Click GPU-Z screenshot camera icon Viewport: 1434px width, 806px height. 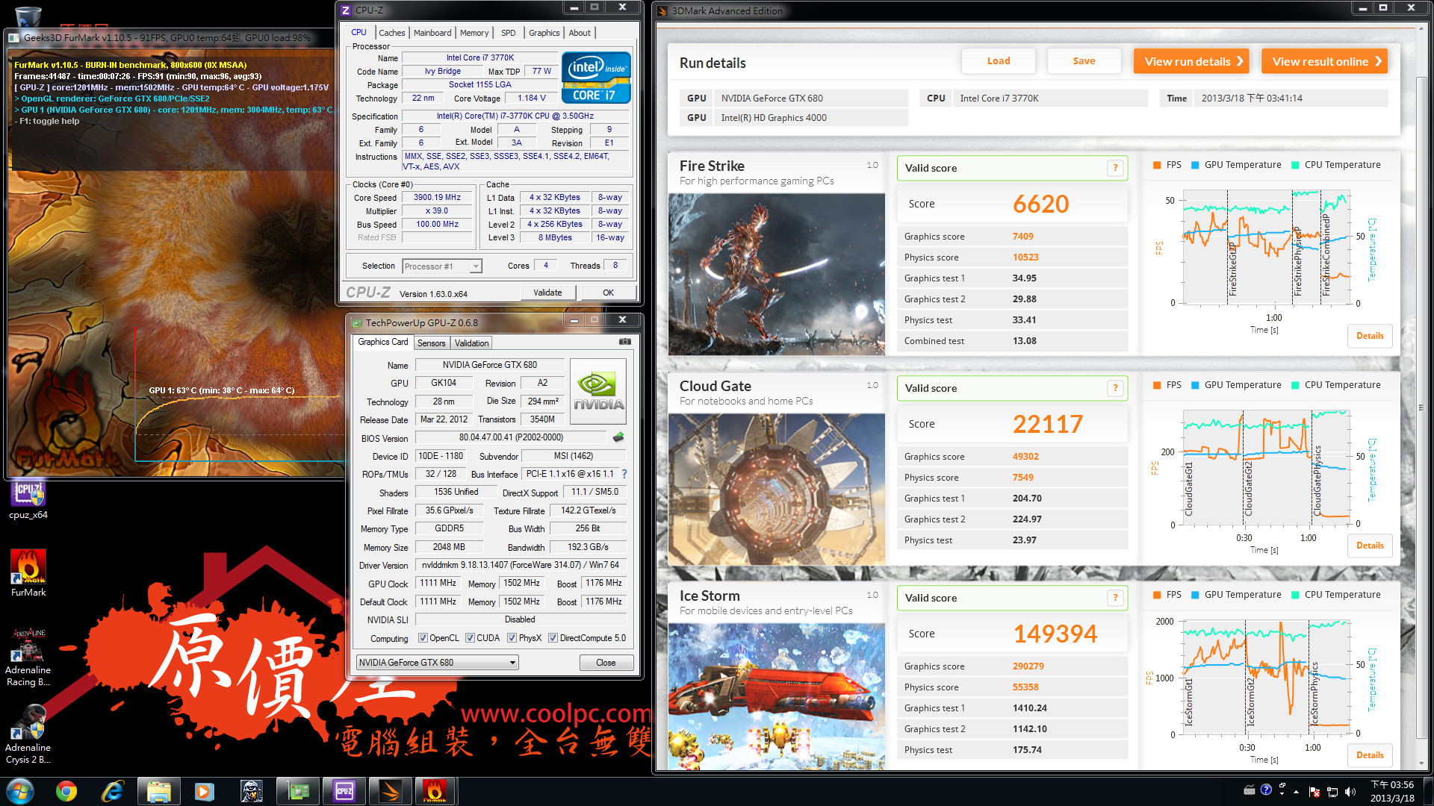[625, 342]
